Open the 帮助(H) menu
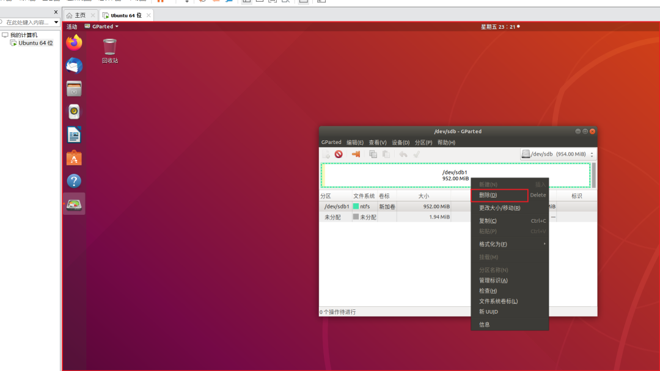 446,142
